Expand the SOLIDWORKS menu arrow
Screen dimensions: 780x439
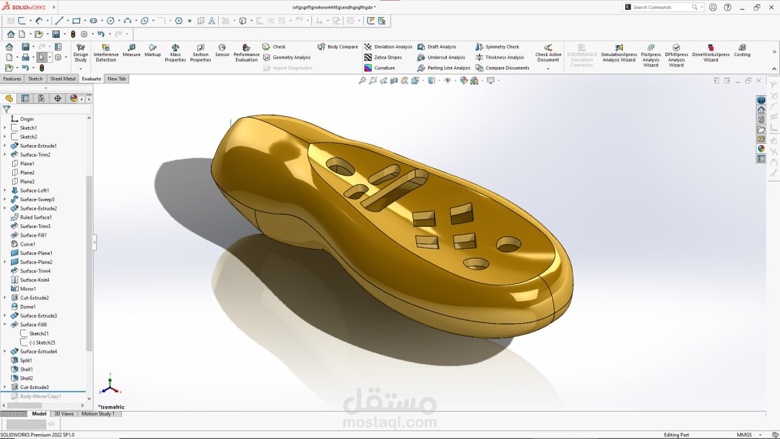click(x=54, y=7)
